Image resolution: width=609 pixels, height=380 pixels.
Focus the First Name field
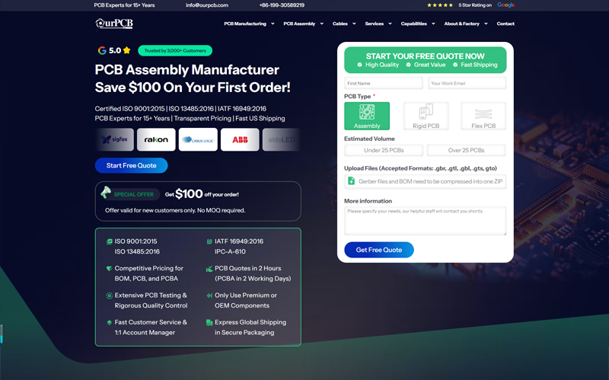click(384, 83)
